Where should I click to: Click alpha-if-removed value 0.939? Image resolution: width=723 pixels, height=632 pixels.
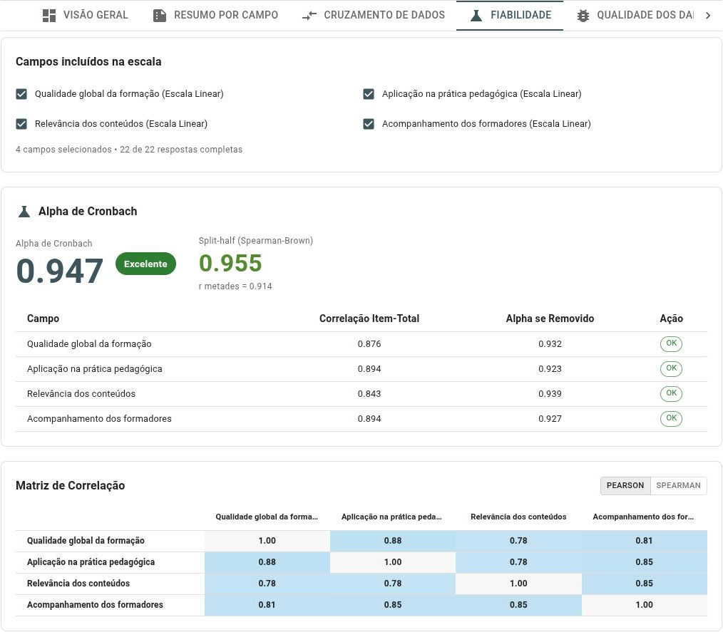[x=550, y=394]
